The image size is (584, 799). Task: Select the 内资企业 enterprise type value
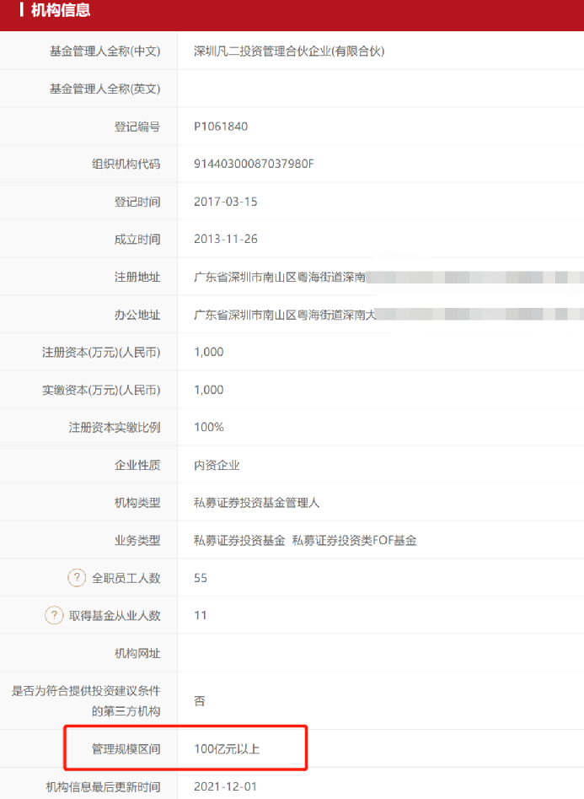(x=217, y=465)
